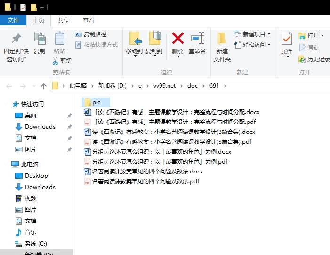Select 主题课教学设计：完整流程与时间分配.docx file
The width and height of the screenshot is (330, 255).
172,112
